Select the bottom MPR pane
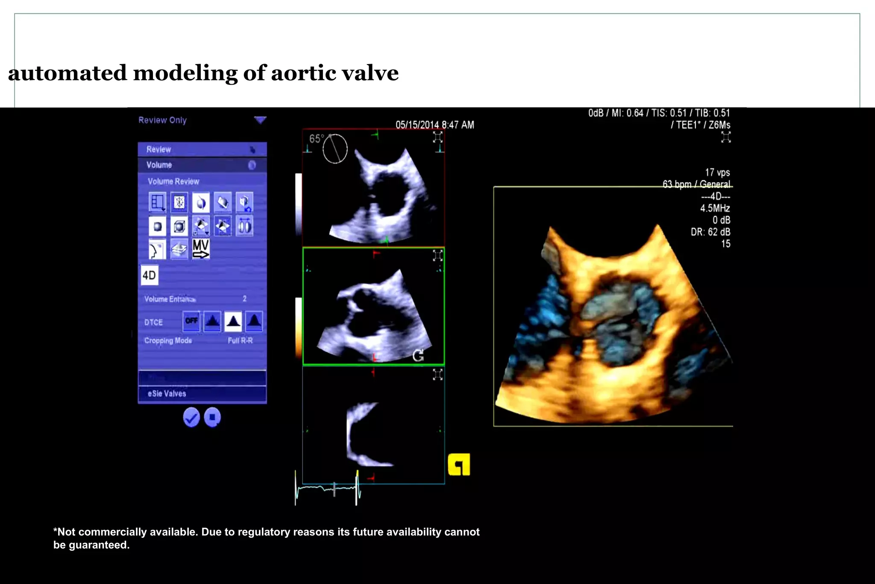 pyautogui.click(x=373, y=425)
